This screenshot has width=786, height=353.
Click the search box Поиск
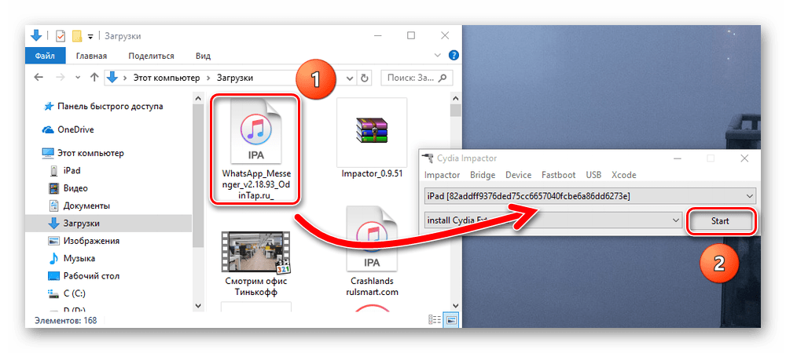pyautogui.click(x=417, y=78)
